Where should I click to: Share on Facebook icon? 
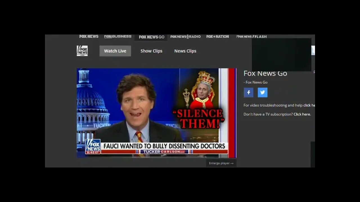tap(248, 92)
